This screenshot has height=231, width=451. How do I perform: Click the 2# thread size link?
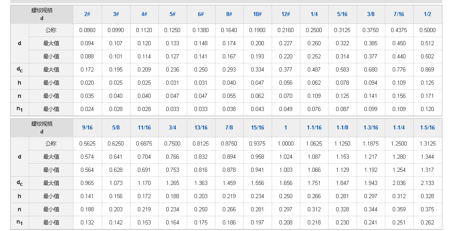pyautogui.click(x=87, y=14)
